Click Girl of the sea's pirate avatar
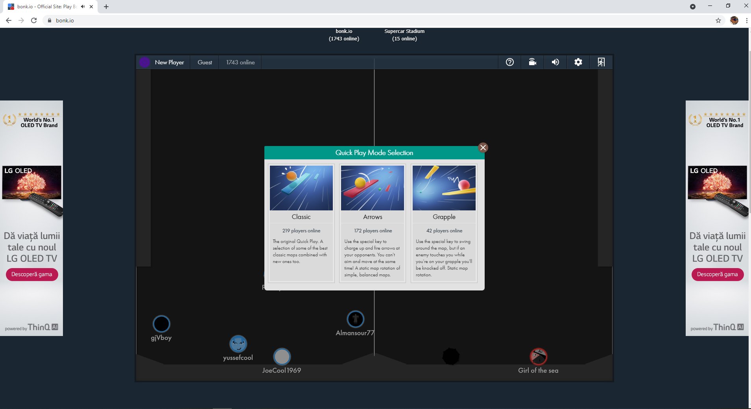 tap(538, 357)
